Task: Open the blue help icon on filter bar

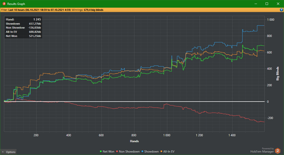Action: tap(281, 10)
